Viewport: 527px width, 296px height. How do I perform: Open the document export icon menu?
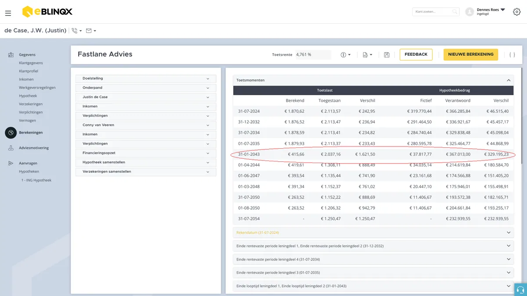[368, 55]
